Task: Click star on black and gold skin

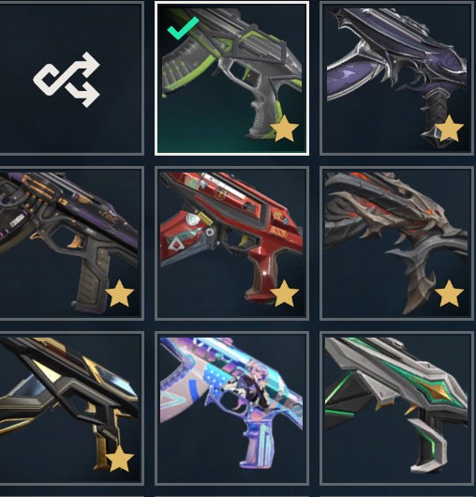Action: (119, 459)
